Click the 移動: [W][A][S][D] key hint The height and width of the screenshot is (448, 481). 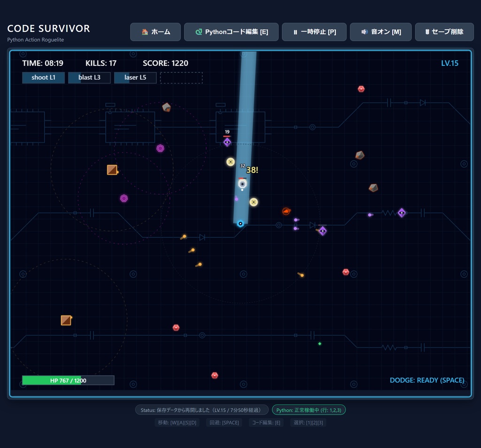coord(177,423)
